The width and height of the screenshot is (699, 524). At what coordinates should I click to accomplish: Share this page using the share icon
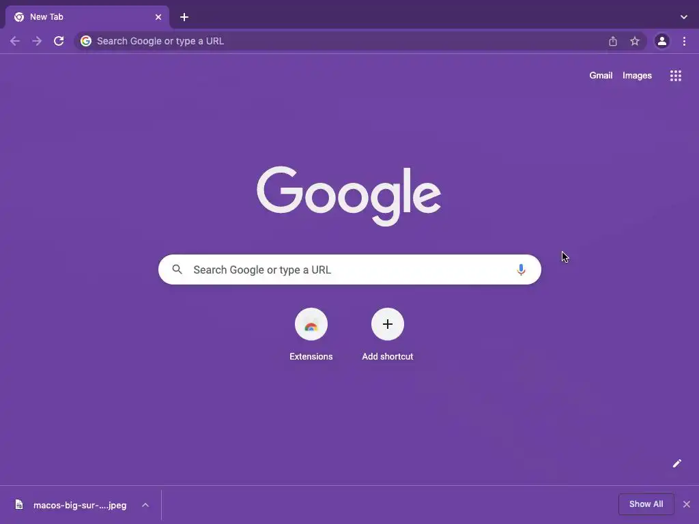click(x=613, y=42)
